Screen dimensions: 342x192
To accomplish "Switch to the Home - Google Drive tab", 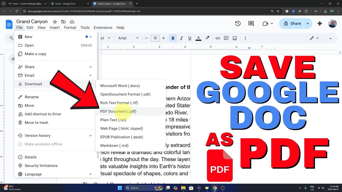I will (69, 4).
